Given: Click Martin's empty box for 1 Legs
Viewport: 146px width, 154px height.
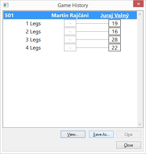Looking at the screenshot, I should tap(70, 23).
